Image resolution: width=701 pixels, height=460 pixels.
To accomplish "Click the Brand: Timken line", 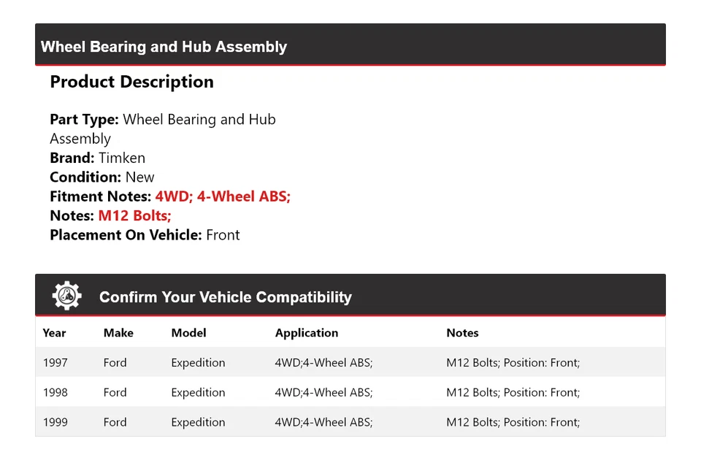I will [97, 158].
